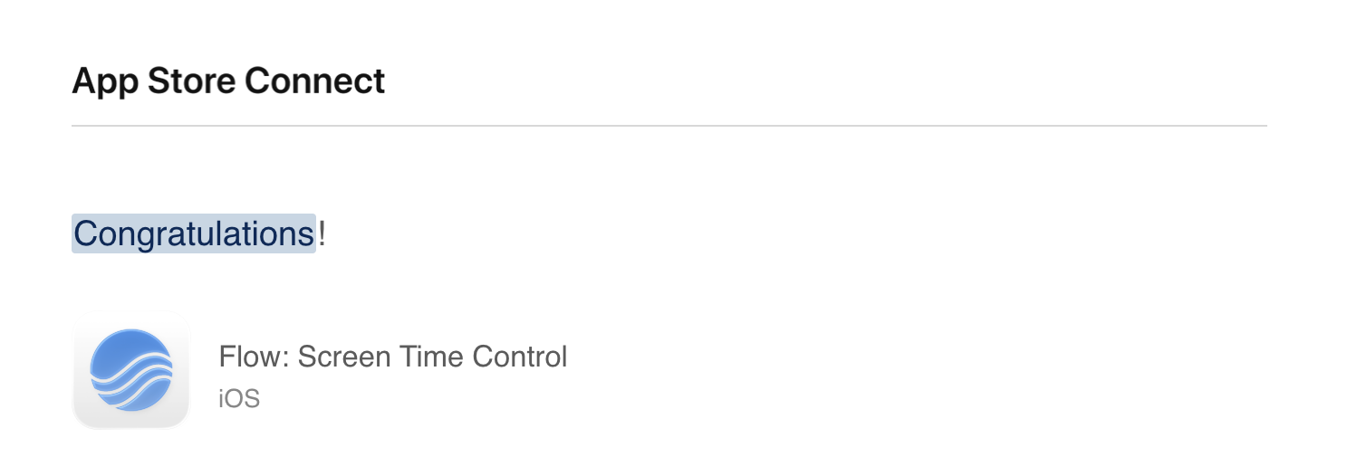Click the final letter s of Congratulations
The width and height of the screenshot is (1357, 476).
[x=306, y=234]
